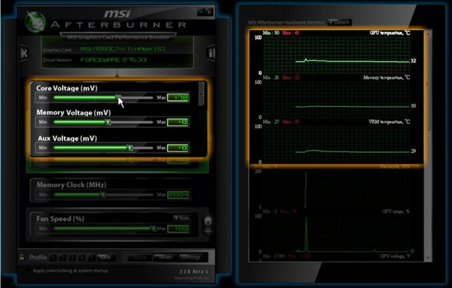
Task: Click the Fan Speed (%) label
Action: (60, 219)
